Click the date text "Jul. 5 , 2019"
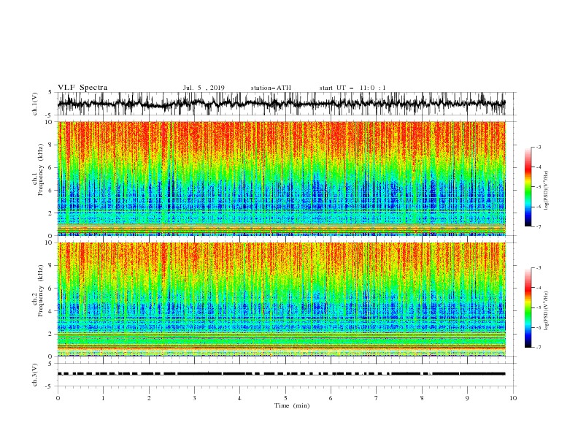Screen dimensions: 578x447 click(204, 88)
